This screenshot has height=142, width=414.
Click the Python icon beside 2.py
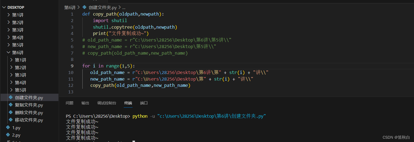pos(8,135)
